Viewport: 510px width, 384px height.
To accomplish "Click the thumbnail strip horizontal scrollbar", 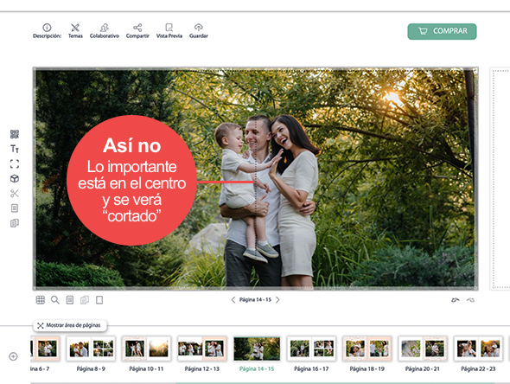I will tap(335, 383).
